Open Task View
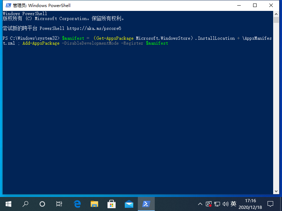Image resolution: width=282 pixels, height=211 pixels. pyautogui.click(x=59, y=204)
